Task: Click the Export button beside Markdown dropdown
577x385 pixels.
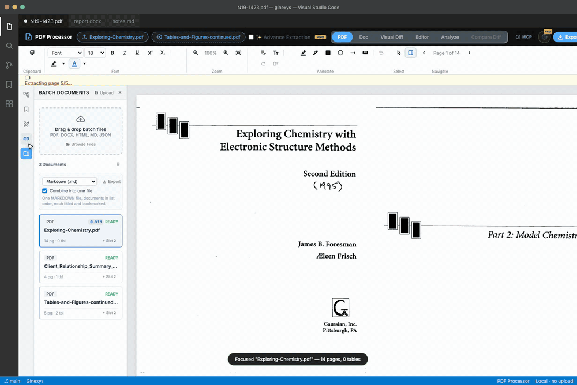Action: tap(111, 181)
